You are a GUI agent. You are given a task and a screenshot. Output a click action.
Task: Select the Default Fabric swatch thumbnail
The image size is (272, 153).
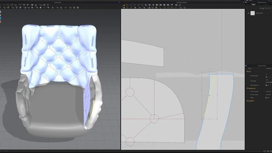252,13
